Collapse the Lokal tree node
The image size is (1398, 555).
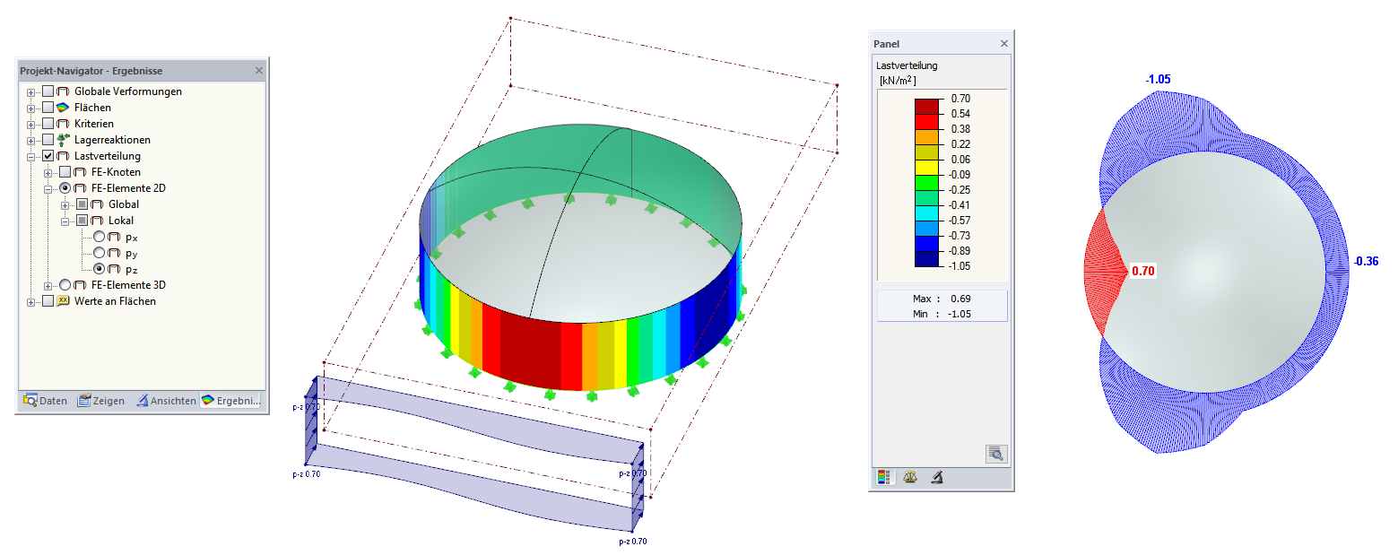coord(65,221)
